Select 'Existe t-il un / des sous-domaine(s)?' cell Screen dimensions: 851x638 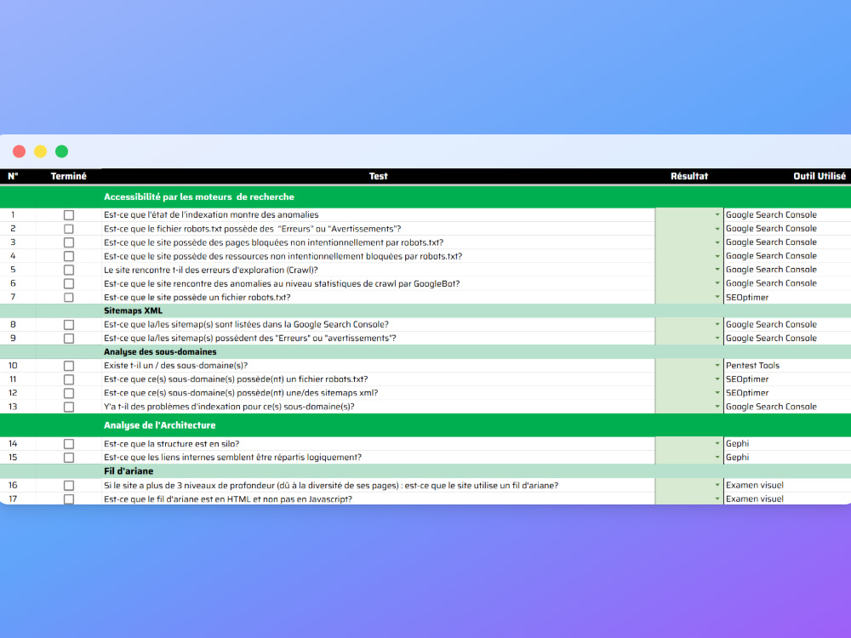click(379, 366)
